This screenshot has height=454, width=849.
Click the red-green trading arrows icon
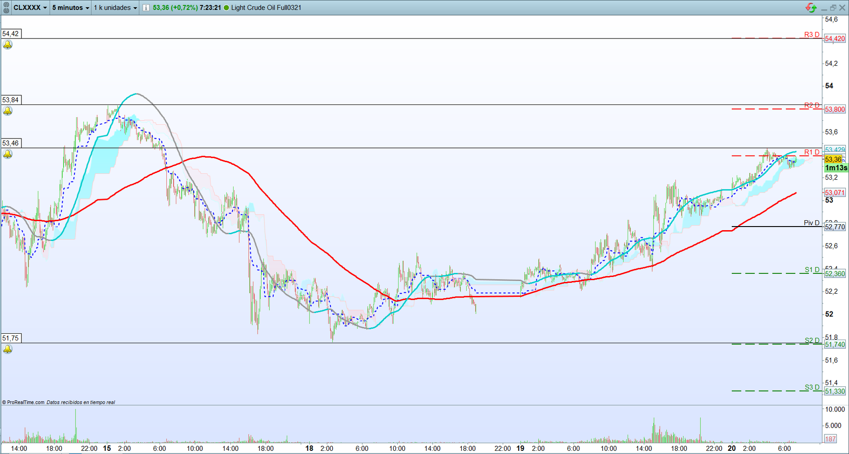[810, 8]
